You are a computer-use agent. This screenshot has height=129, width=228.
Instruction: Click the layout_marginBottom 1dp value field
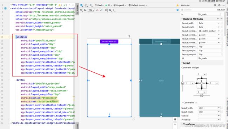point(209,54)
